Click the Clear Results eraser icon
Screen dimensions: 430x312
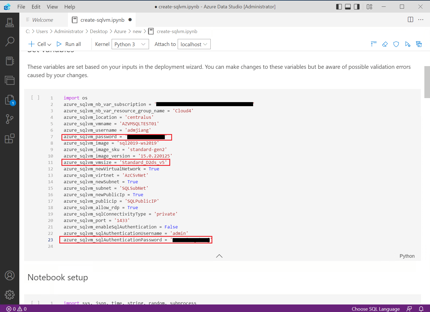tap(385, 44)
